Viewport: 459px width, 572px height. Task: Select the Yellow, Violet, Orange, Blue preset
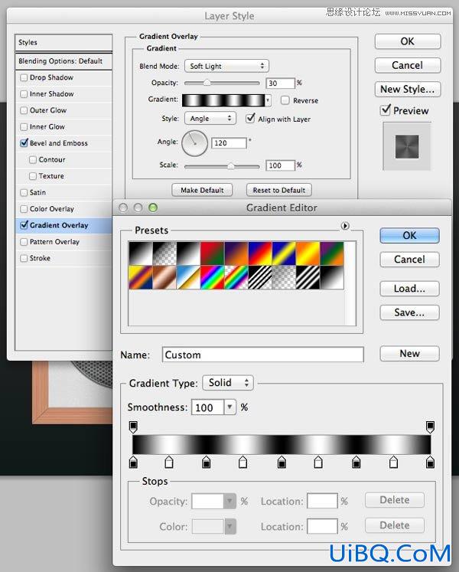coord(141,277)
